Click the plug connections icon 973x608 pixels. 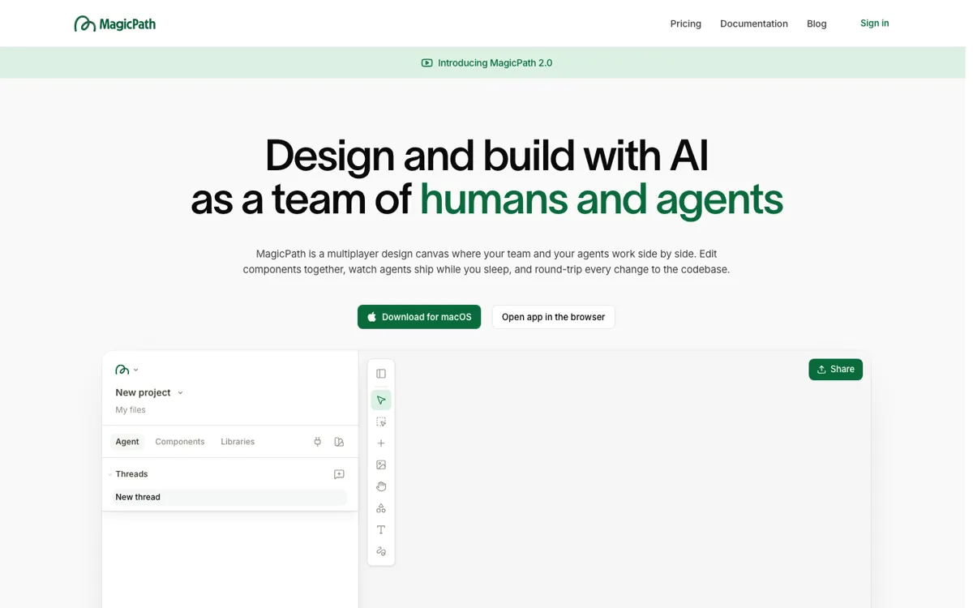[318, 442]
